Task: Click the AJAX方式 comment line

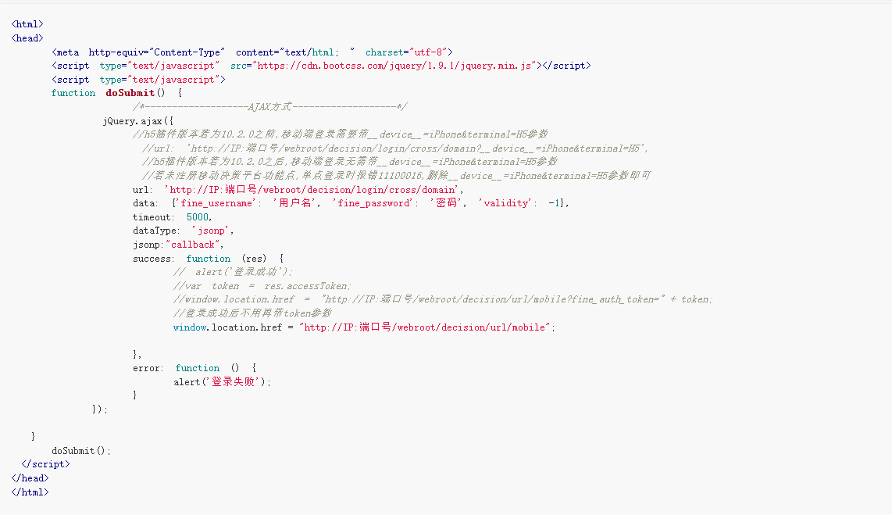Action: 270,106
